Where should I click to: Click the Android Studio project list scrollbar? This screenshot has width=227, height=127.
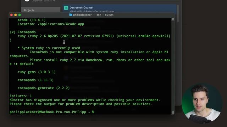pos(178,14)
